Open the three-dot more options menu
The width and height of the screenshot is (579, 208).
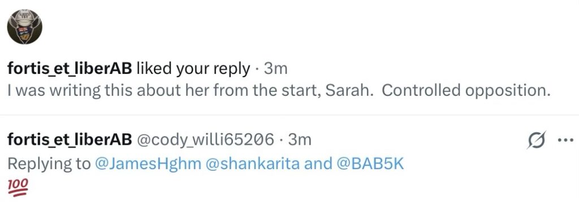565,140
